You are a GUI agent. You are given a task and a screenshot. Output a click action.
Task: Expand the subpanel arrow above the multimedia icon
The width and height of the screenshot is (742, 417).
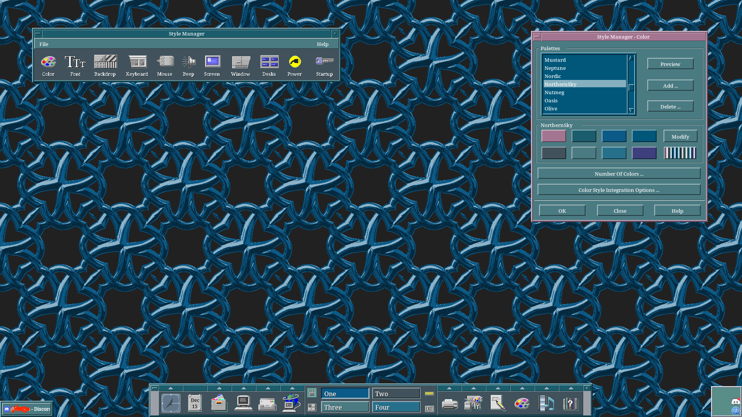pos(546,388)
